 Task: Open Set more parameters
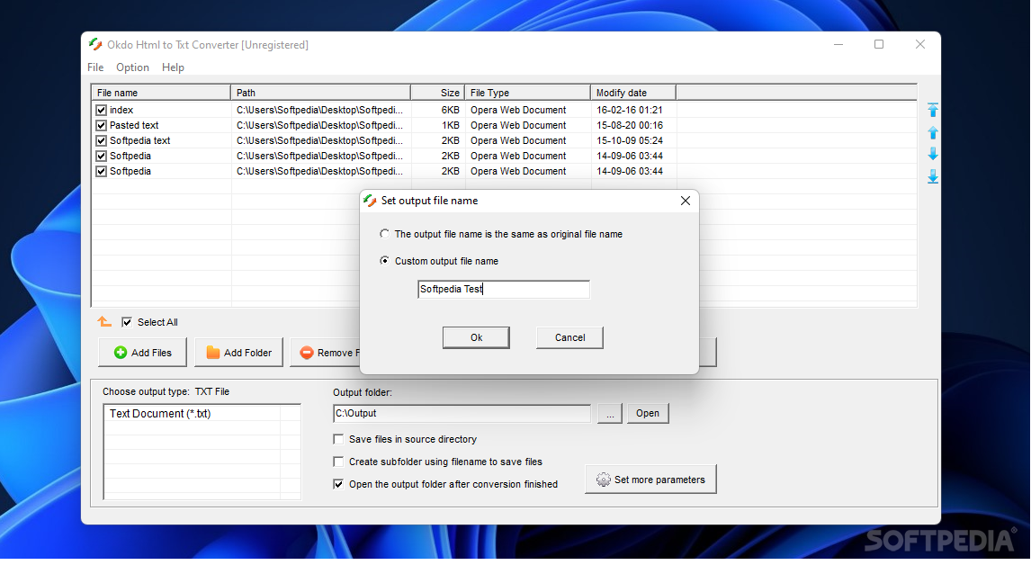[651, 480]
